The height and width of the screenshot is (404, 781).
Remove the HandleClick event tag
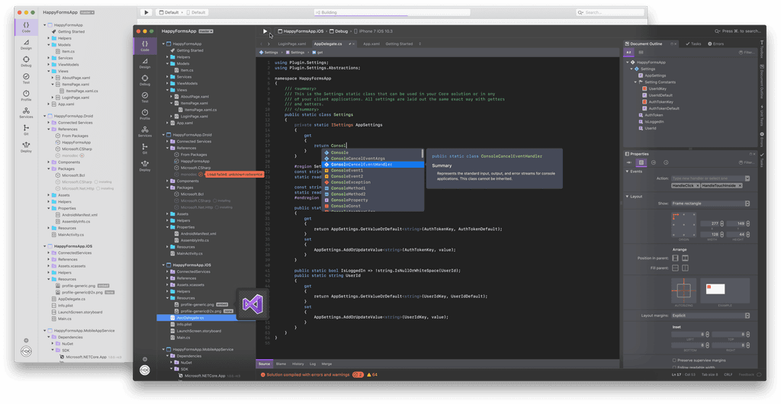pos(697,185)
